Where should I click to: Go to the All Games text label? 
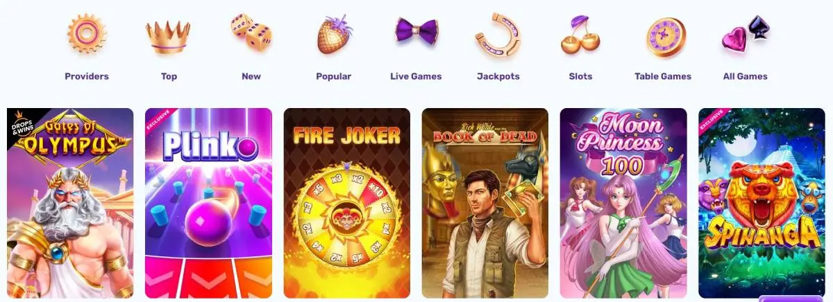[x=746, y=76]
